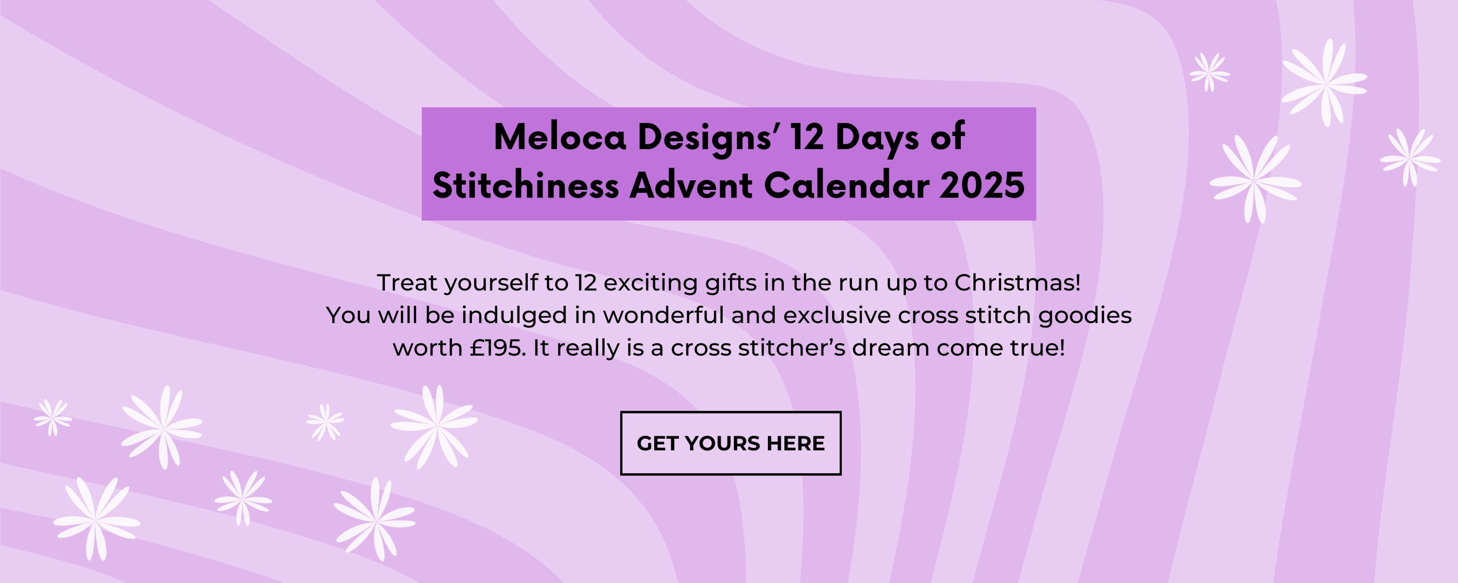
Task: Click the large daisy right of the tiny left-edge daisy
Action: coord(162,427)
